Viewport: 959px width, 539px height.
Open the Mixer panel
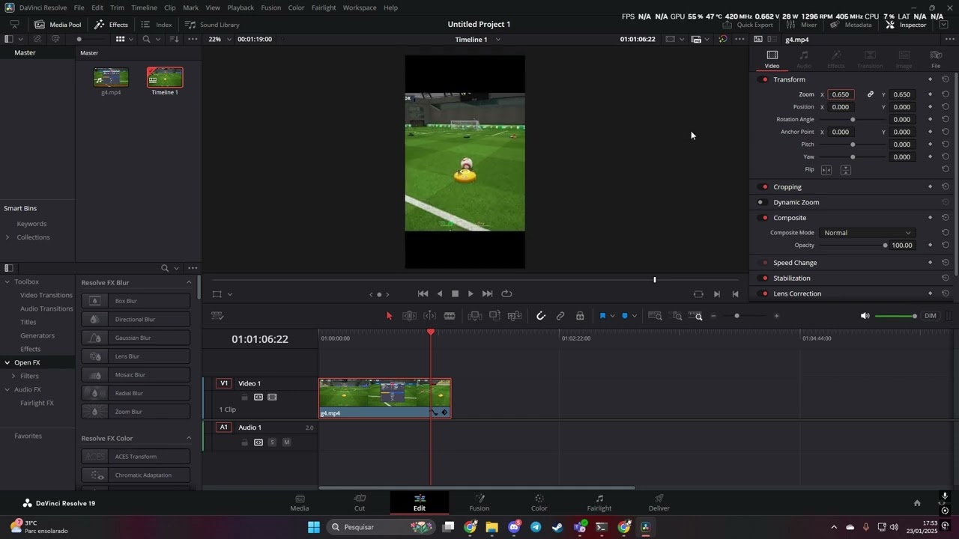click(x=802, y=25)
